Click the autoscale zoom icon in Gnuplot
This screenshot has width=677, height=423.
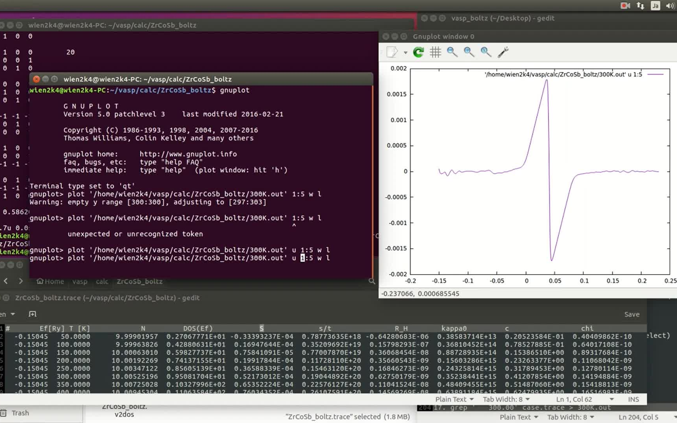pos(486,52)
